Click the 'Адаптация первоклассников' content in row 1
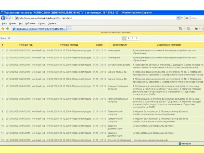This screenshot has height=153, width=204. point(164,52)
